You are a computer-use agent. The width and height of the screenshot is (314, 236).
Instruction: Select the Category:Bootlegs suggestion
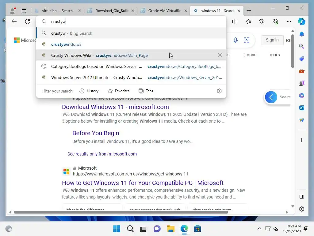click(x=131, y=66)
